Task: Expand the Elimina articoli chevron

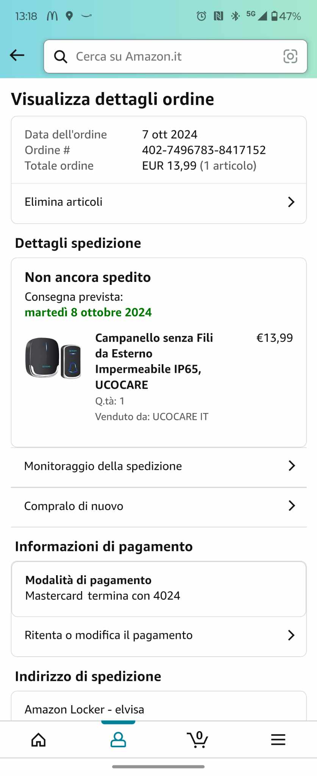Action: point(291,202)
